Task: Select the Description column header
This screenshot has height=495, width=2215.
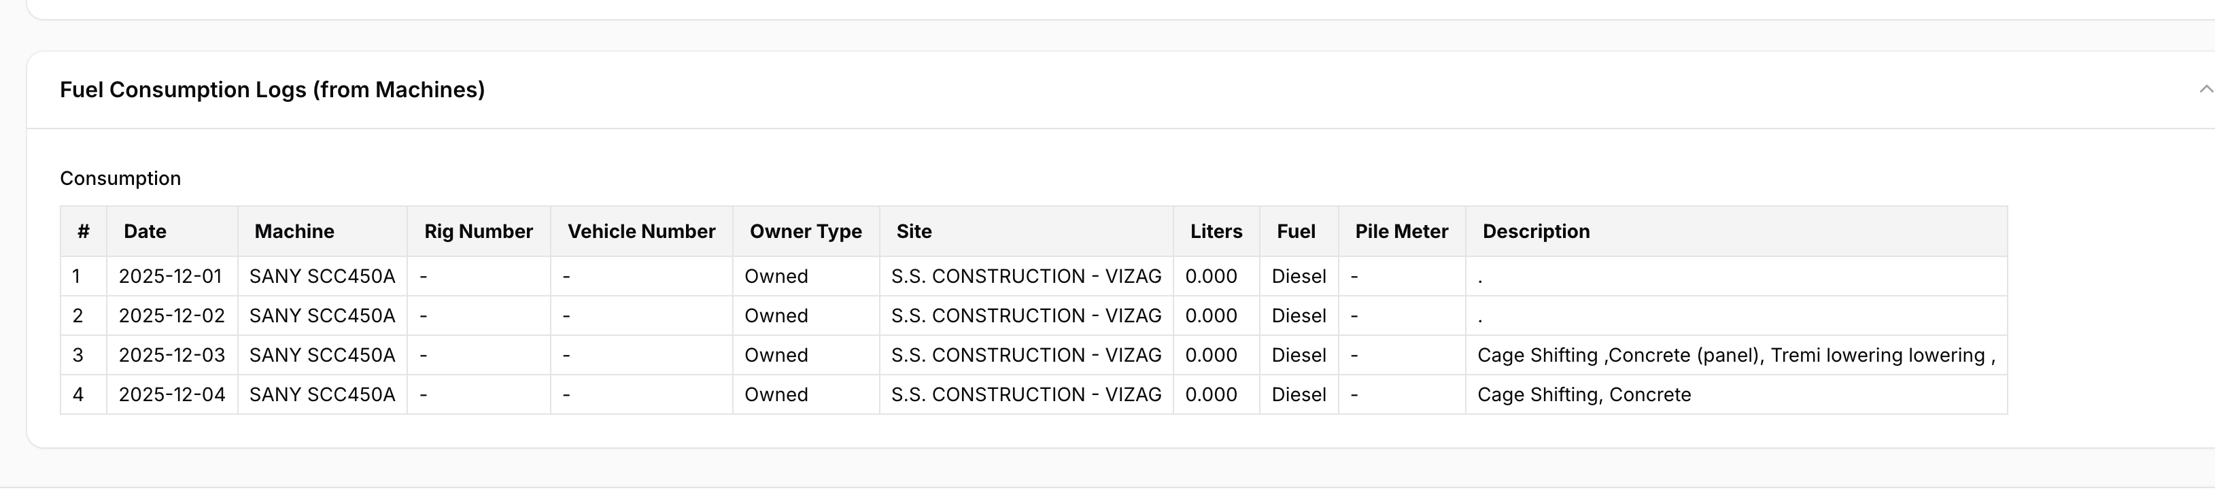Action: (x=1536, y=231)
